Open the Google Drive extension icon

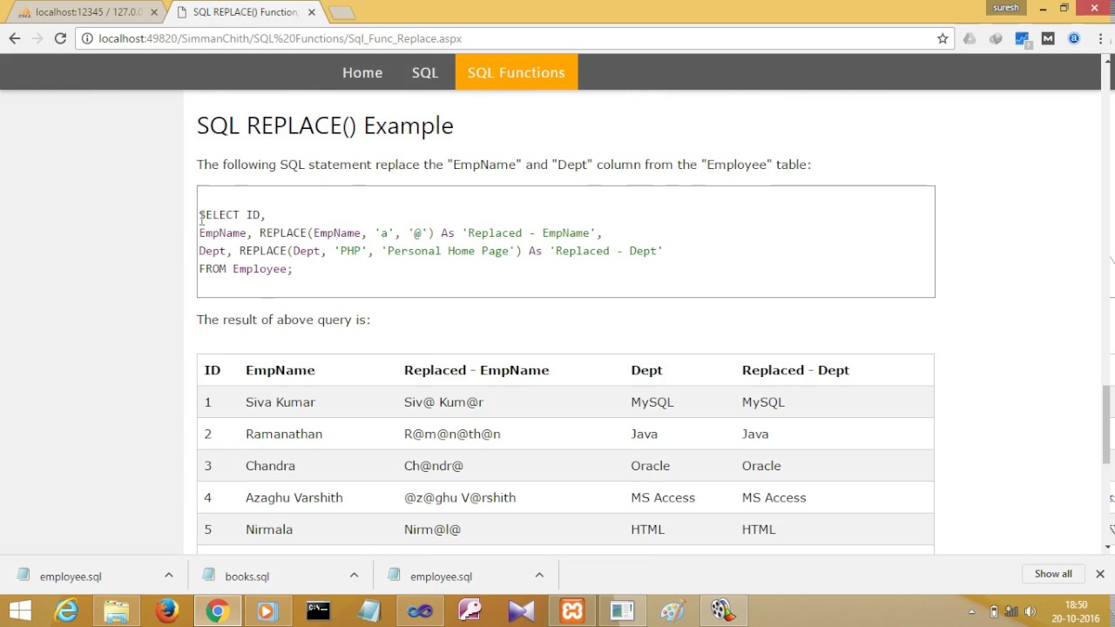tap(970, 38)
